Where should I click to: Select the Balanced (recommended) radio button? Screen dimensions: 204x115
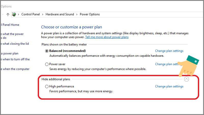pos(47,51)
